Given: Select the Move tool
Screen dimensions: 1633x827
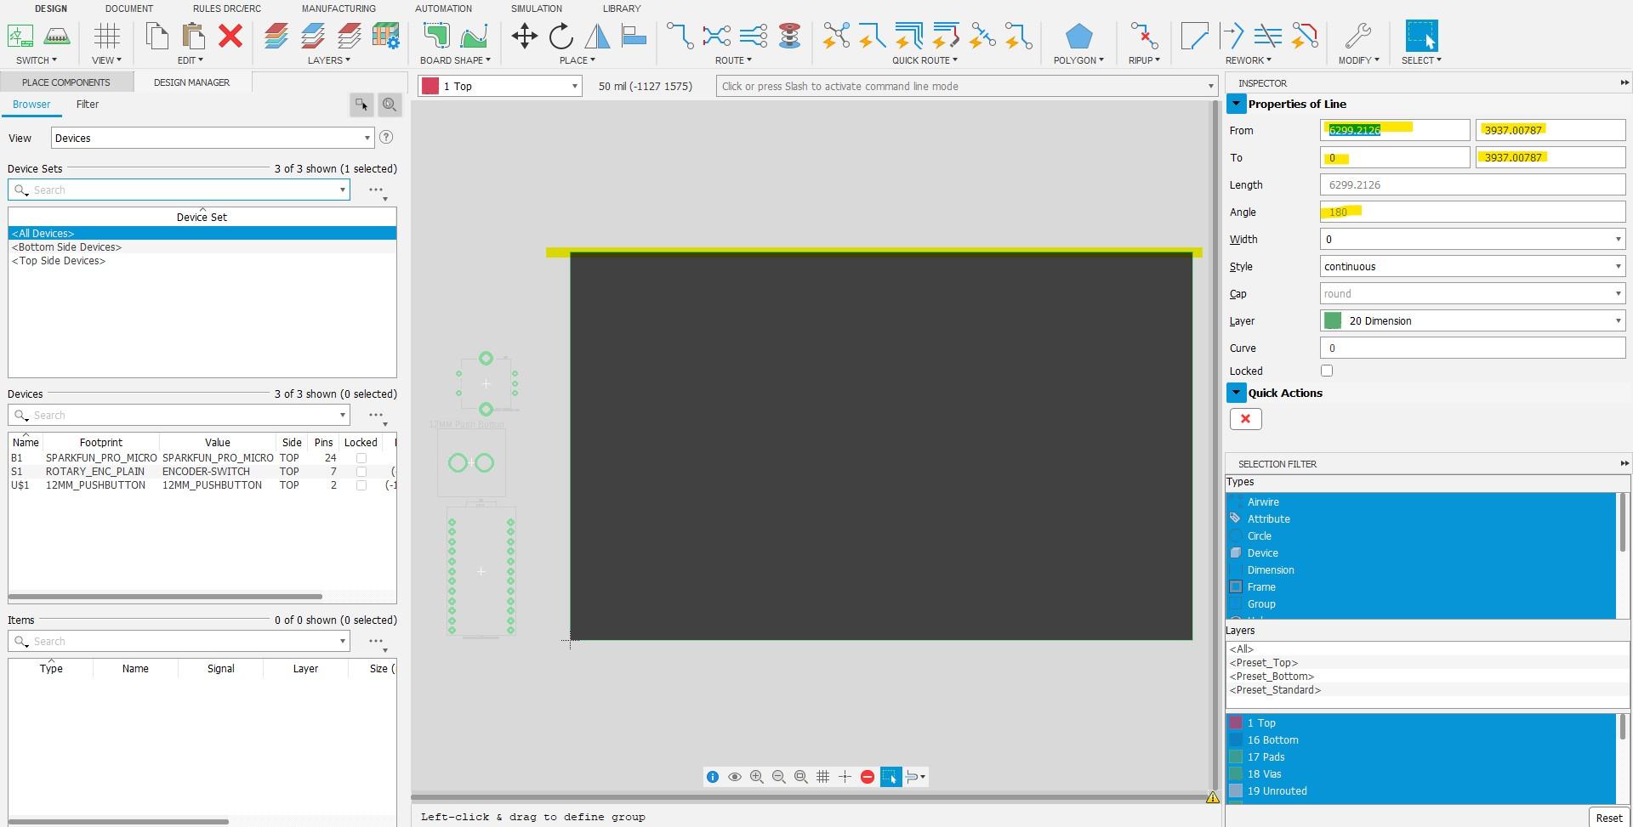Looking at the screenshot, I should [x=524, y=36].
